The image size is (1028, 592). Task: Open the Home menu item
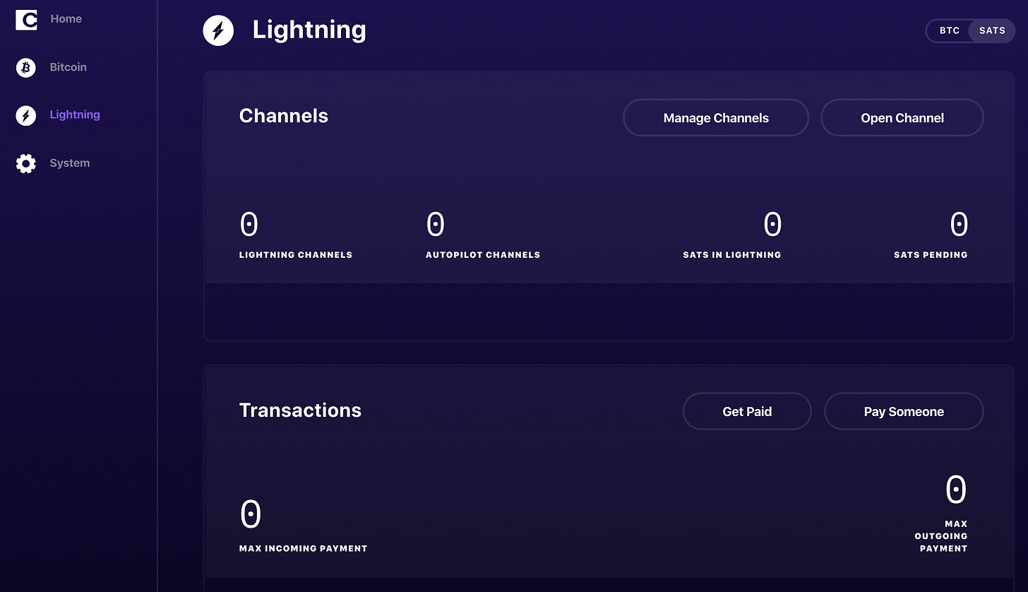point(66,19)
